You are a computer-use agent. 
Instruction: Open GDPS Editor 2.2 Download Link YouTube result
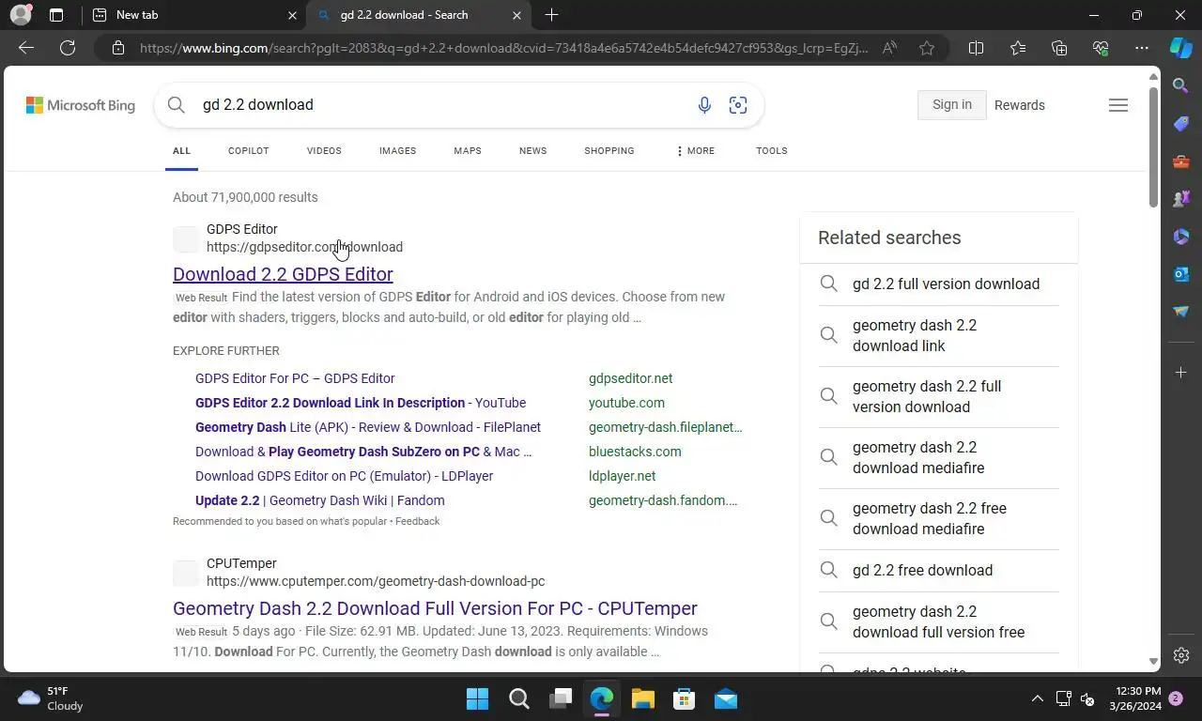(x=361, y=403)
